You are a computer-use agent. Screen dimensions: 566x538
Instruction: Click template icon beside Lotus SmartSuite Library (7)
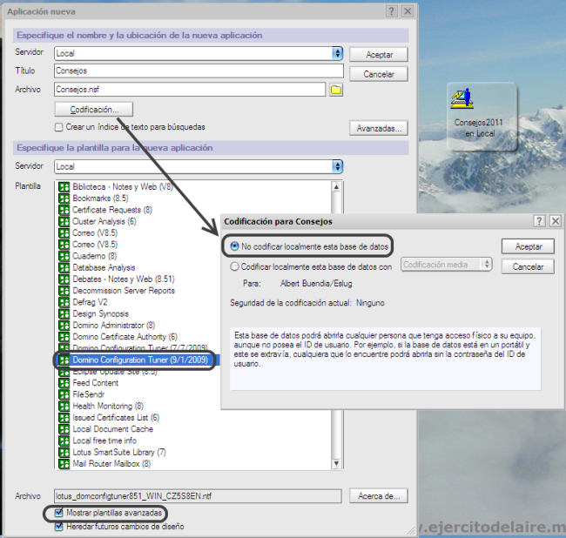(64, 453)
